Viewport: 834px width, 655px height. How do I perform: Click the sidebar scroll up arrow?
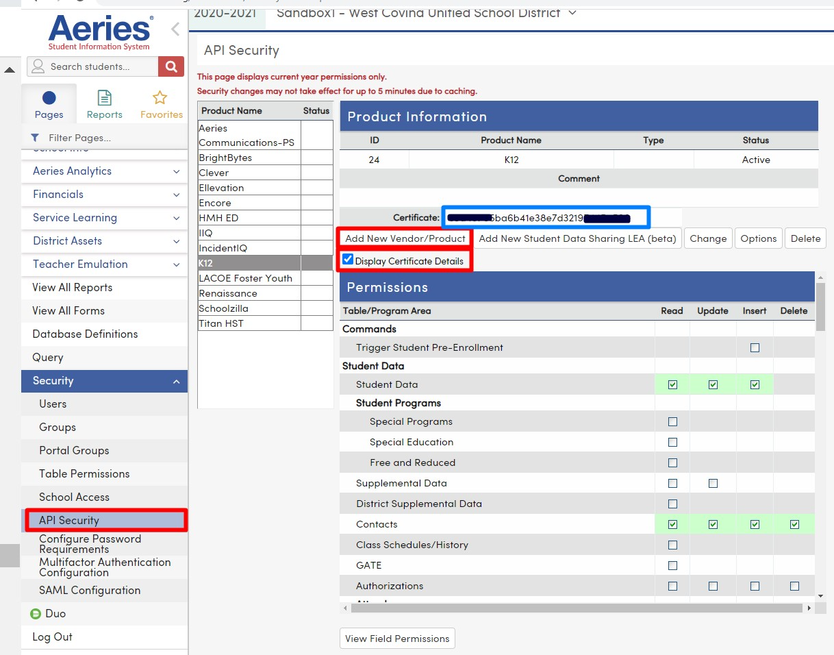10,70
